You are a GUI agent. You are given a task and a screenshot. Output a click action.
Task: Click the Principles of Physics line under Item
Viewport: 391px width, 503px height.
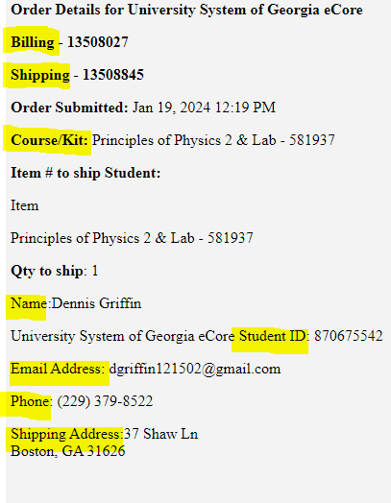tap(132, 238)
